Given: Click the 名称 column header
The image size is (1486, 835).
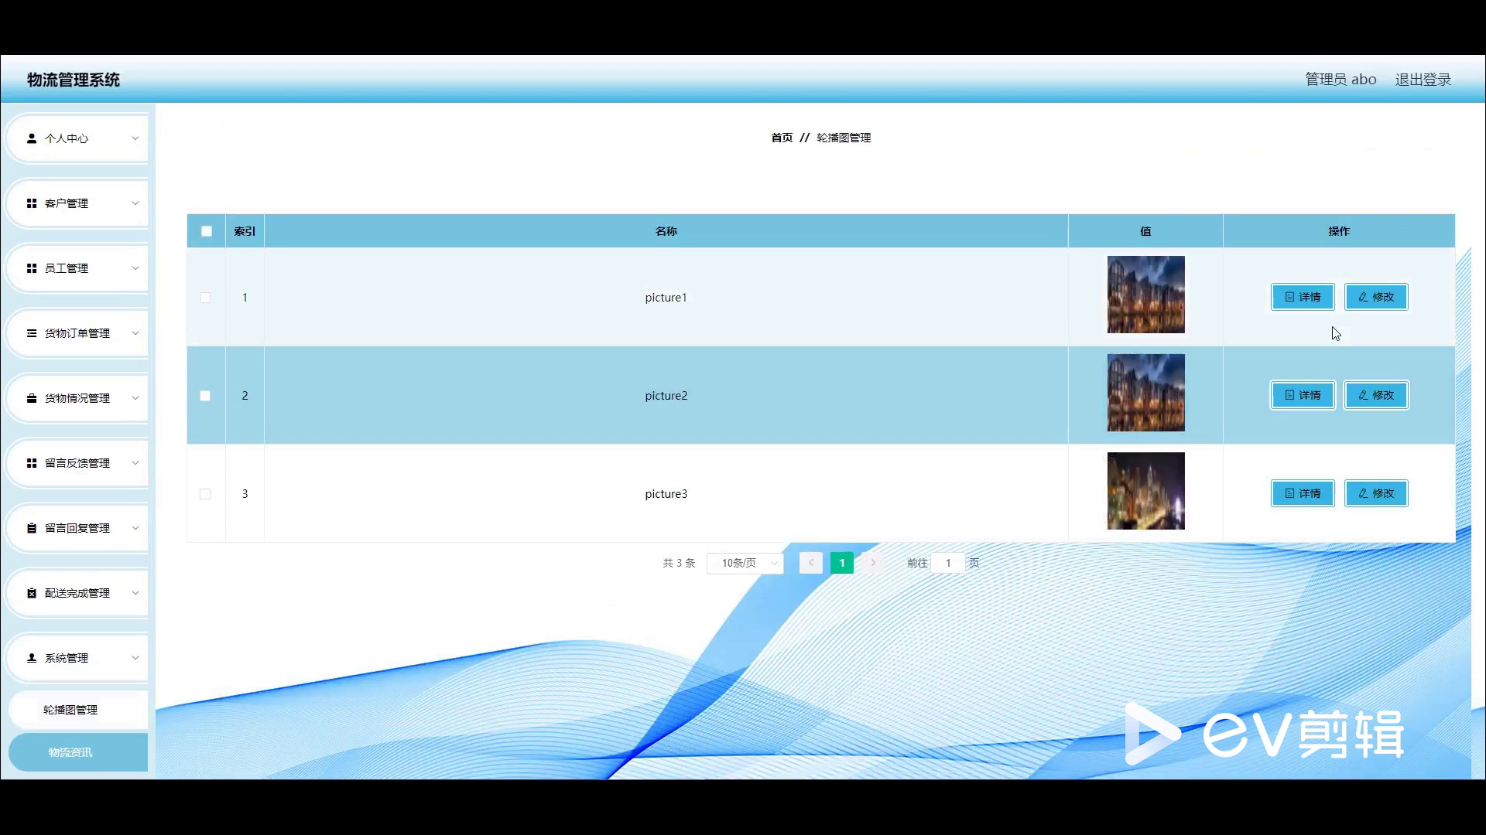Looking at the screenshot, I should pyautogui.click(x=666, y=231).
